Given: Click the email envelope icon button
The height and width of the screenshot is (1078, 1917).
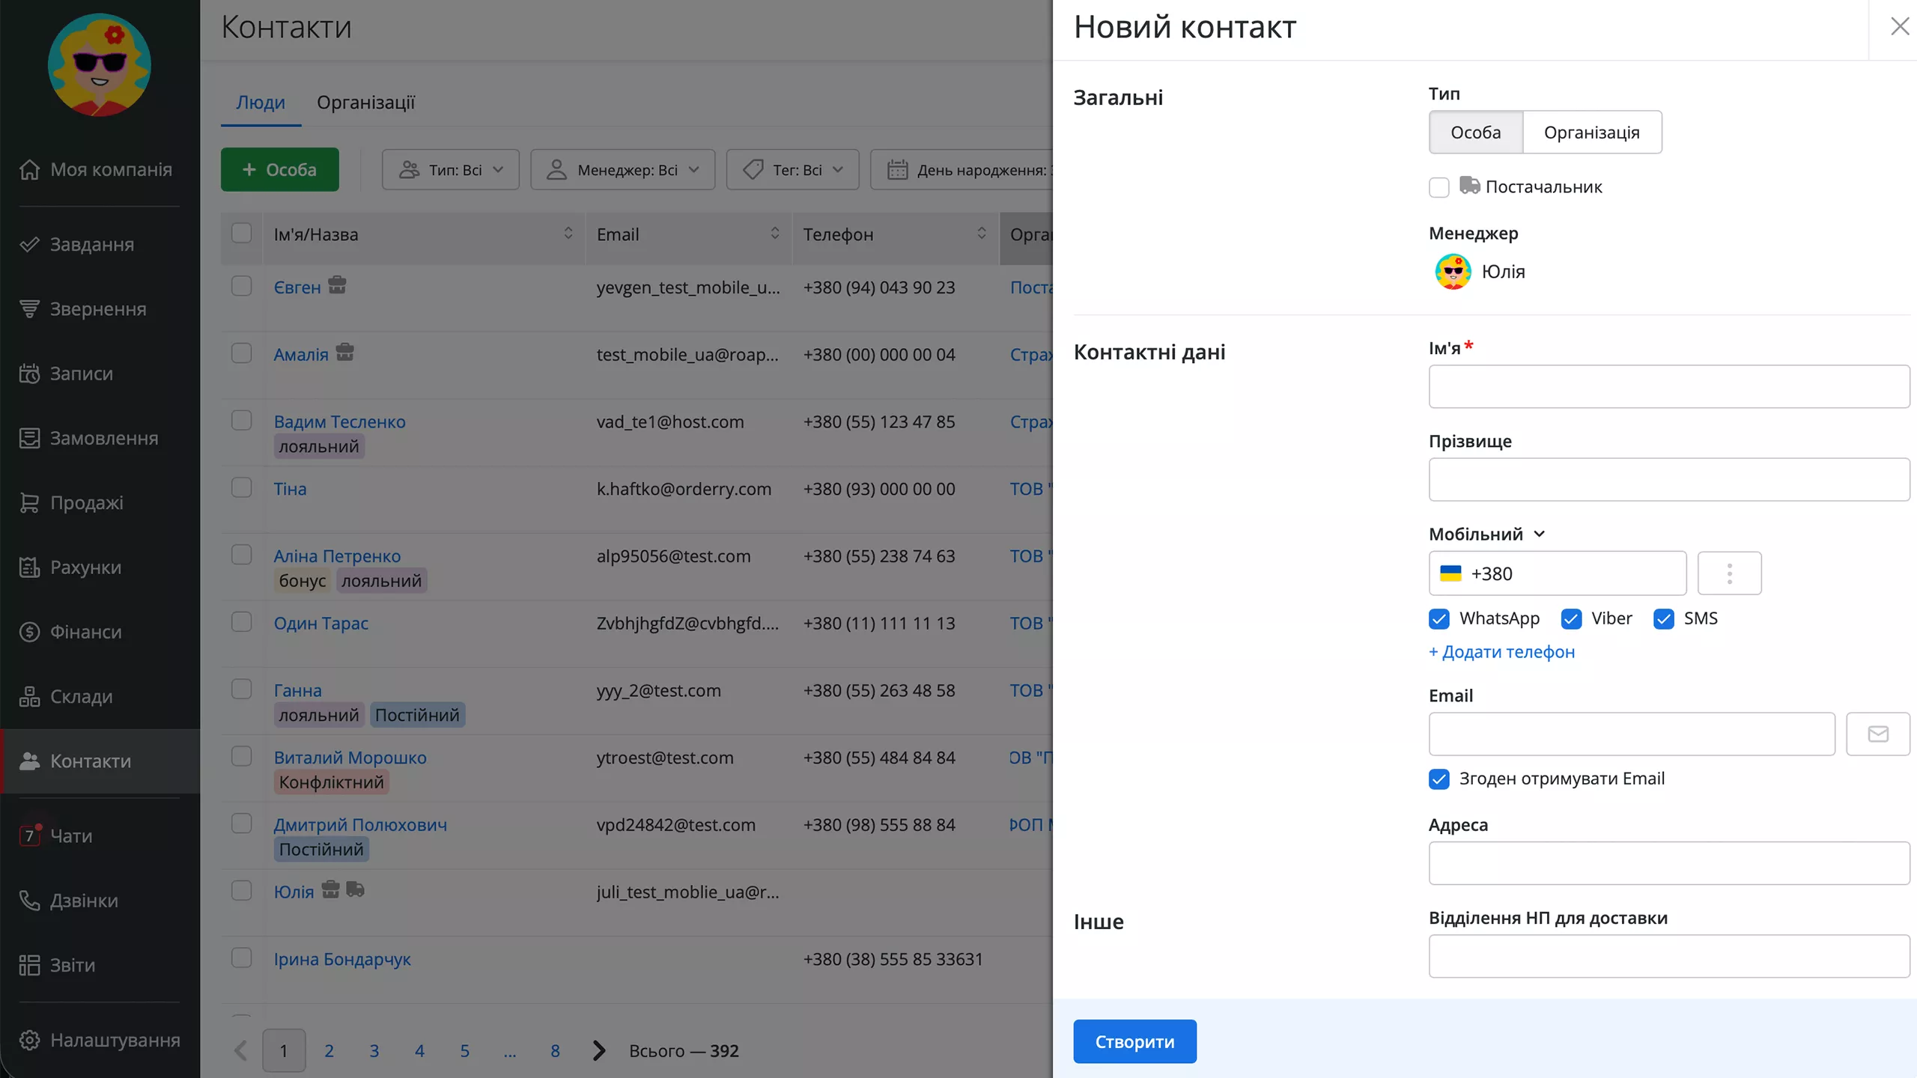Looking at the screenshot, I should [1877, 734].
